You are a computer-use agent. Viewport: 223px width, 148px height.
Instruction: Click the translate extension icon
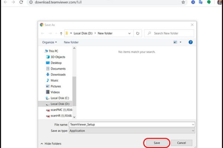(201, 2)
